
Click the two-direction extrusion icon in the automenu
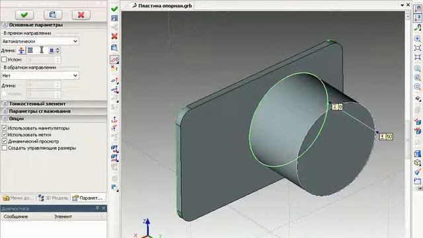[114, 90]
